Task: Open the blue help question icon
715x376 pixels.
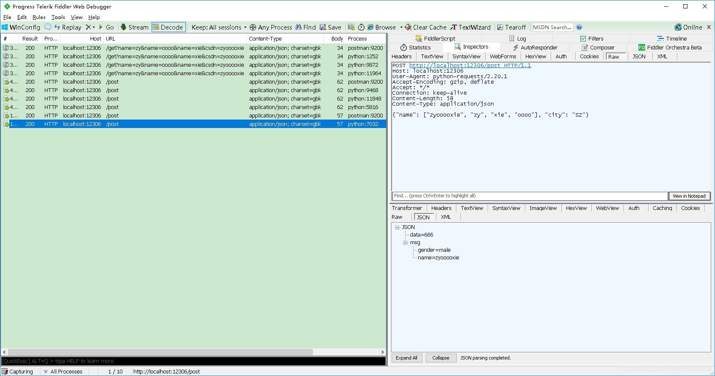Action: [579, 27]
